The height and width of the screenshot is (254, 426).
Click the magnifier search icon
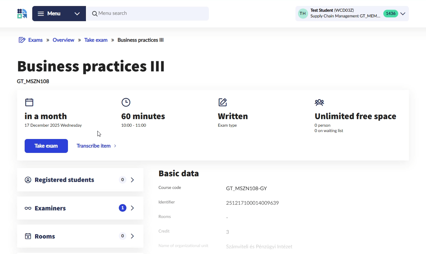pos(94,14)
